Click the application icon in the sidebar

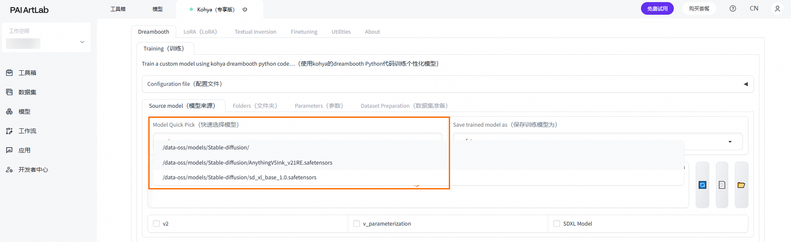[9, 150]
